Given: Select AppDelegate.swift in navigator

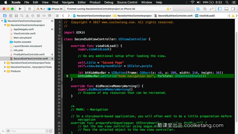Looking at the screenshot, I should (x=23, y=29).
